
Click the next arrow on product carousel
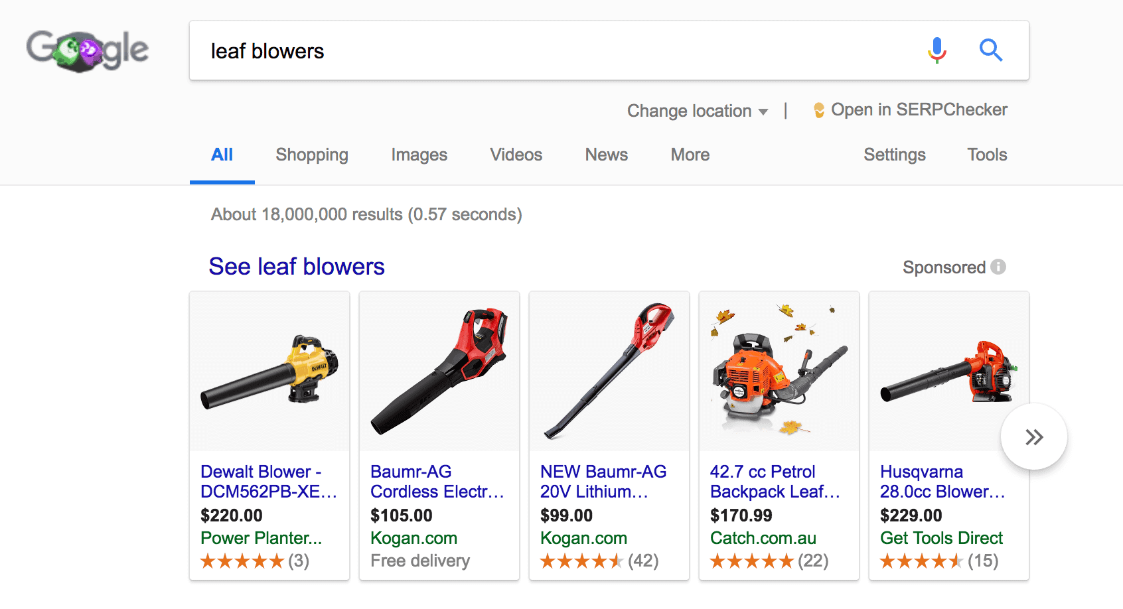[x=1033, y=436]
